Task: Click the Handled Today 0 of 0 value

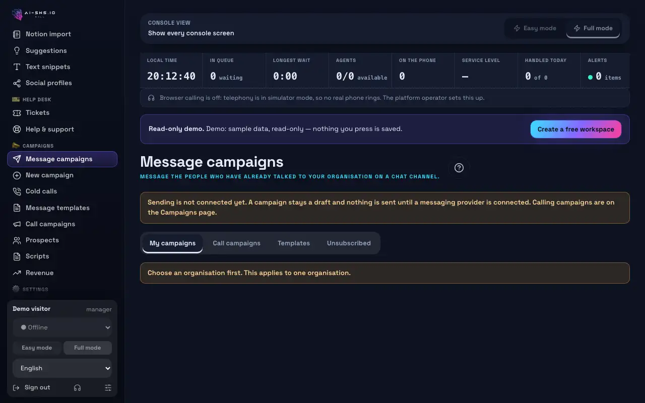Action: [x=536, y=76]
